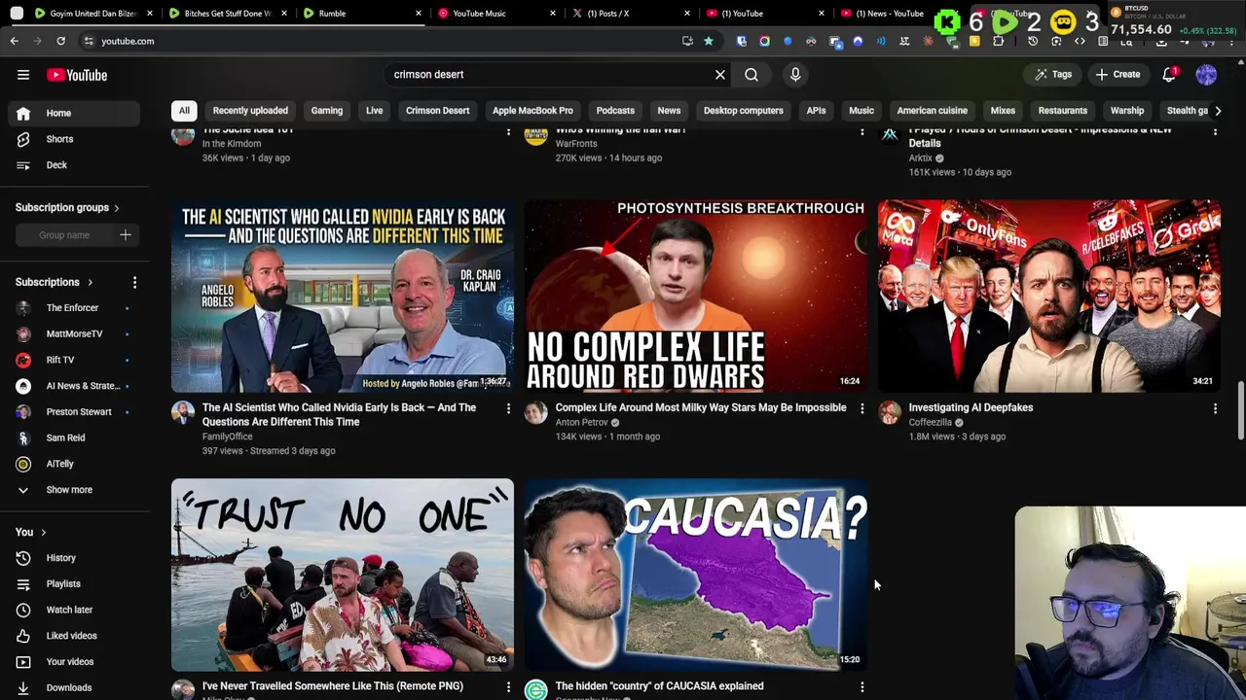Image resolution: width=1246 pixels, height=700 pixels.
Task: Expand Subscription groups chevron
Action: pos(116,208)
